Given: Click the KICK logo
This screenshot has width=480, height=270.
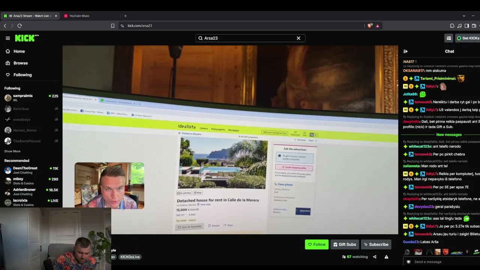Looking at the screenshot, I should tap(27, 38).
